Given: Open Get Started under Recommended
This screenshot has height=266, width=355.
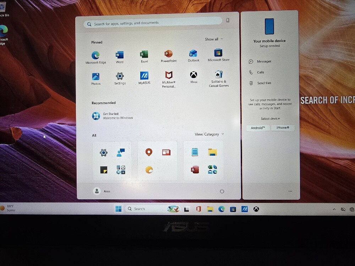Looking at the screenshot, I should 112,116.
